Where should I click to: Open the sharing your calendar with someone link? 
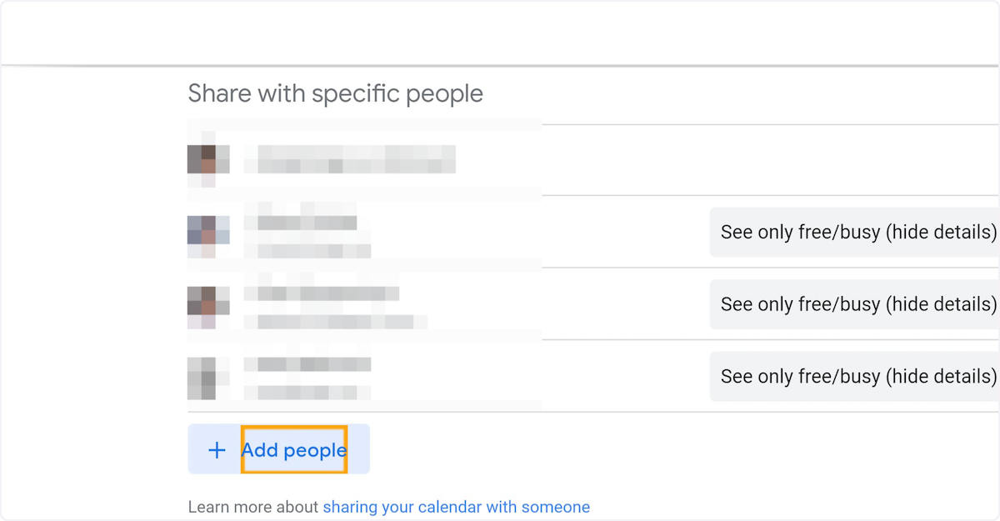pyautogui.click(x=456, y=507)
